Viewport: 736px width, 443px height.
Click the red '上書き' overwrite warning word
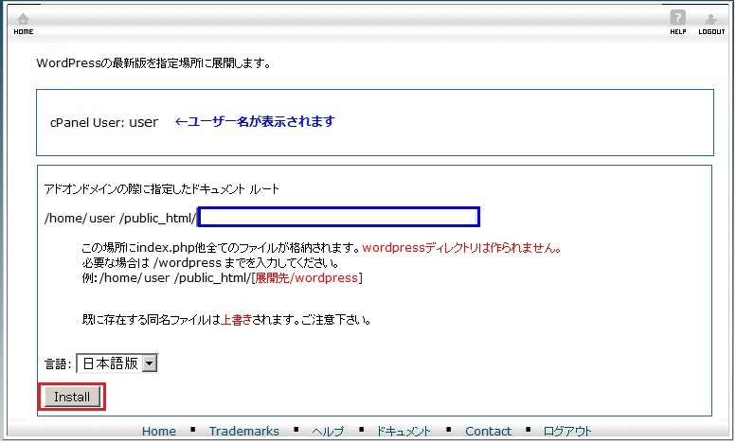pyautogui.click(x=236, y=320)
